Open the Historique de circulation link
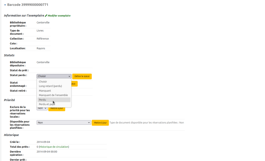 (x=54, y=147)
